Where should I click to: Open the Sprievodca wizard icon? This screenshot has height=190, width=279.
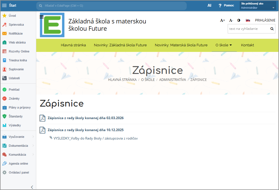tap(4, 25)
